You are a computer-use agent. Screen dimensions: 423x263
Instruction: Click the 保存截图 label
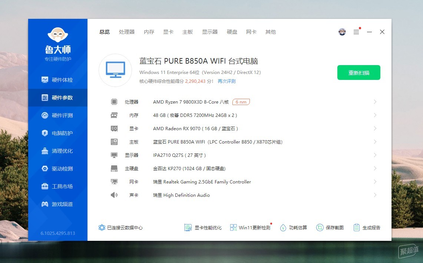[335, 228]
